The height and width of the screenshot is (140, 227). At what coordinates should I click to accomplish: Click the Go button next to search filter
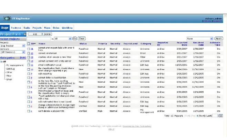[x=74, y=39]
